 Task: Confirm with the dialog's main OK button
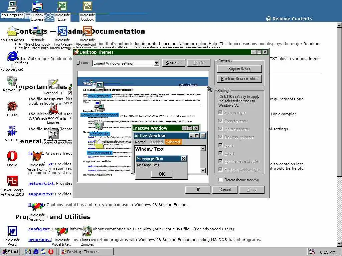pyautogui.click(x=198, y=190)
